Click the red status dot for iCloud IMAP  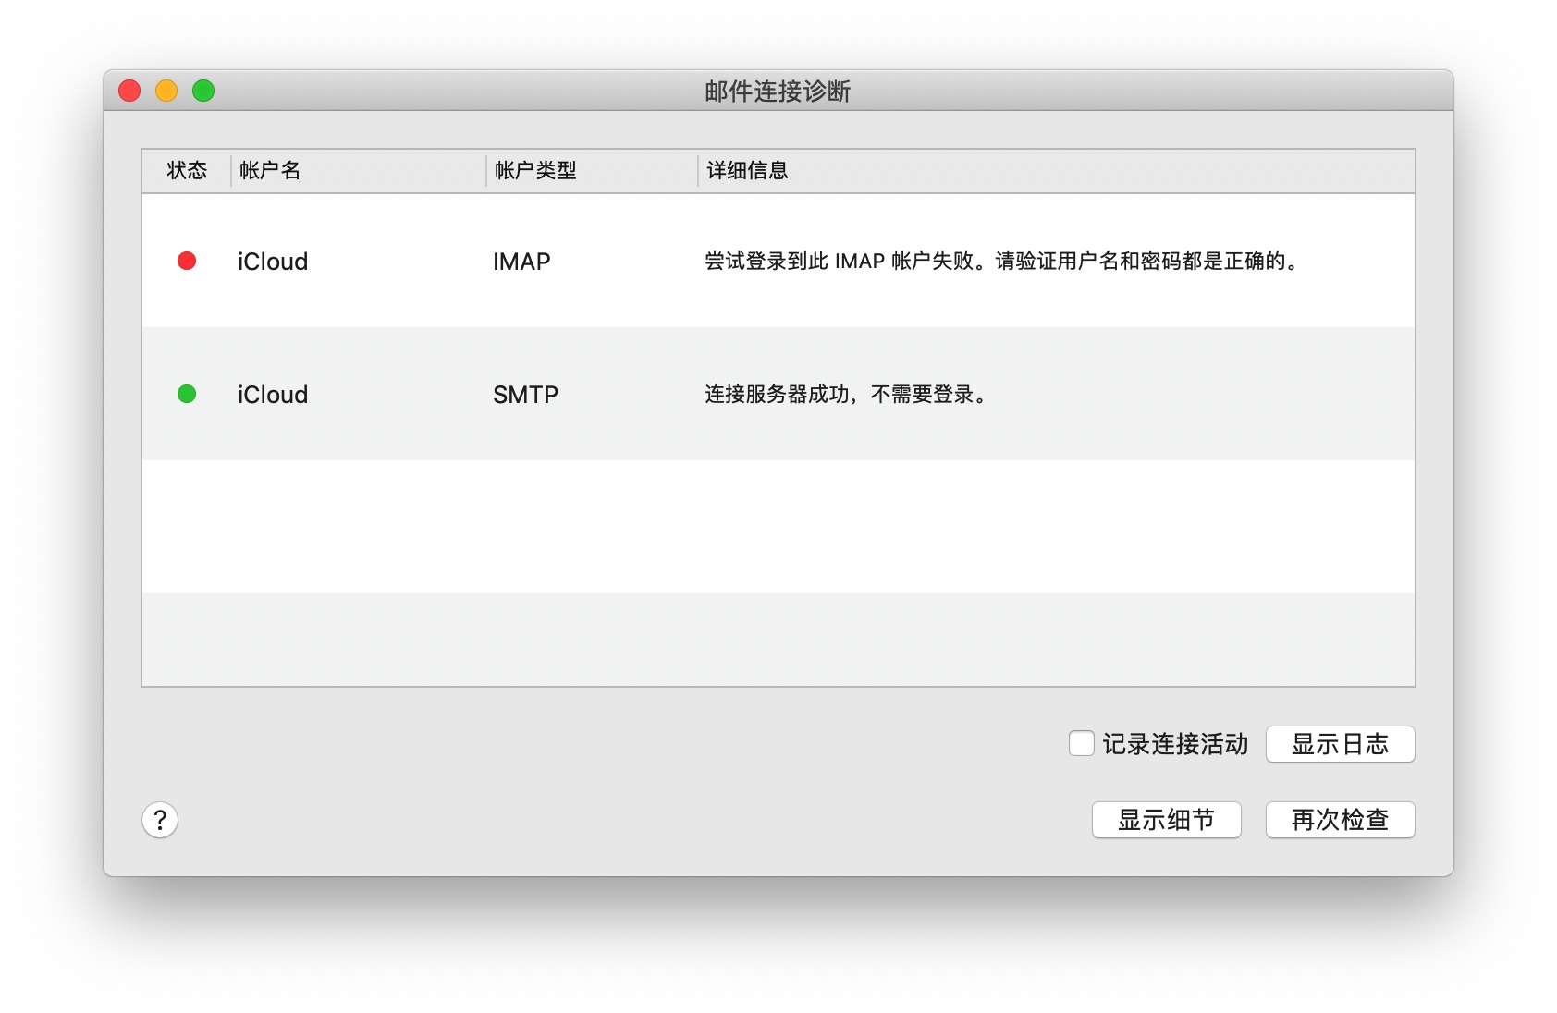pos(187,261)
